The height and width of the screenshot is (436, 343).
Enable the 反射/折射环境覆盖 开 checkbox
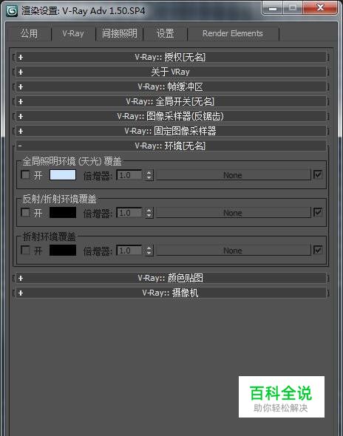[x=25, y=213]
